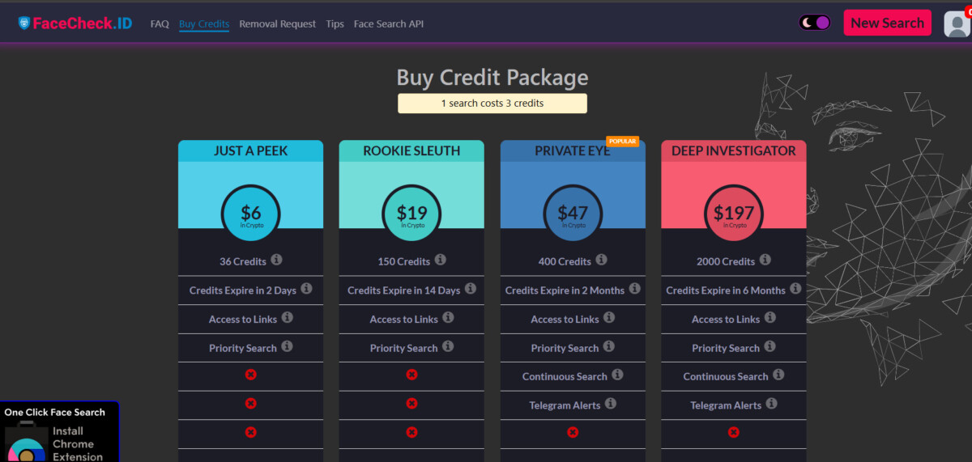Click Access to Links info icon in Private Eye
Viewport: 972px width, 462px height.
[x=609, y=318]
